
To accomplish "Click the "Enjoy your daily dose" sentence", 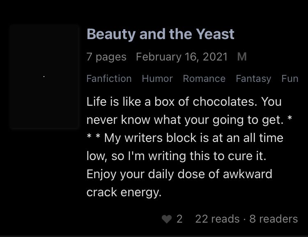I will (x=179, y=174).
